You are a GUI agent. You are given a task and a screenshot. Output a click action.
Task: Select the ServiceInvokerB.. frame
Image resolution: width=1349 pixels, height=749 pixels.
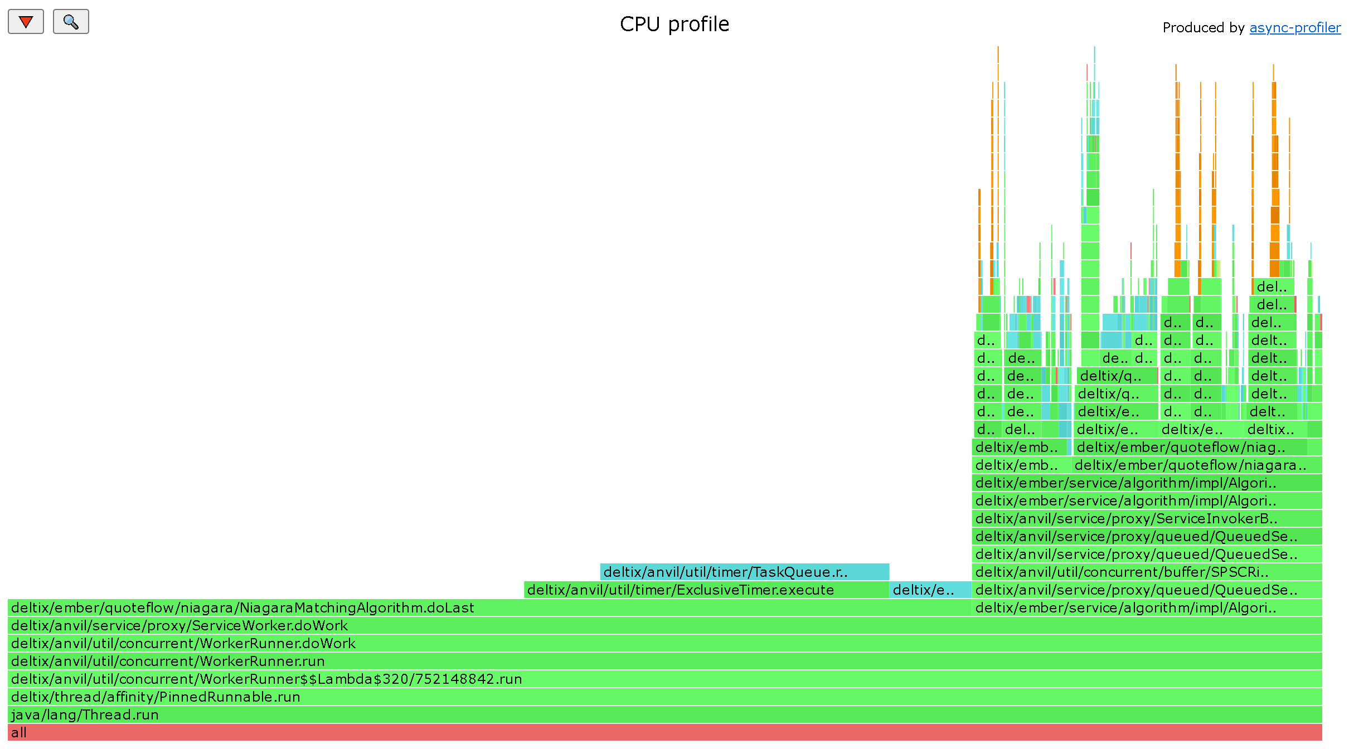click(x=1147, y=518)
